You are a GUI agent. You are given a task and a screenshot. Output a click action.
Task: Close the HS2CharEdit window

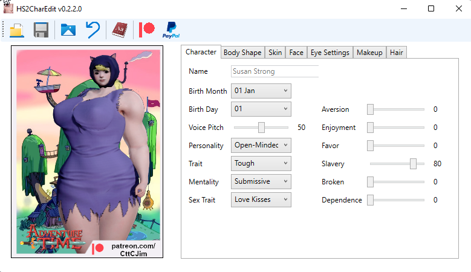coord(459,8)
